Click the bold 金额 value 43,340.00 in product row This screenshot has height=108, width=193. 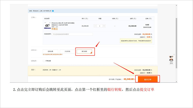[132, 26]
